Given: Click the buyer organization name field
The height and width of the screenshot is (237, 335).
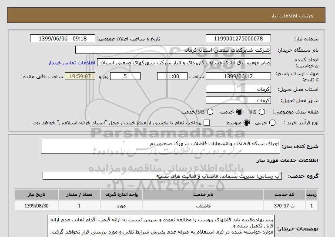Looking at the screenshot, I should [x=173, y=50].
